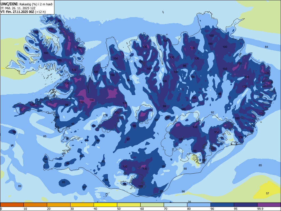Click the title text 'UWC/DINI: Rakastig (%) í 2 m hæð'

click(x=26, y=4)
